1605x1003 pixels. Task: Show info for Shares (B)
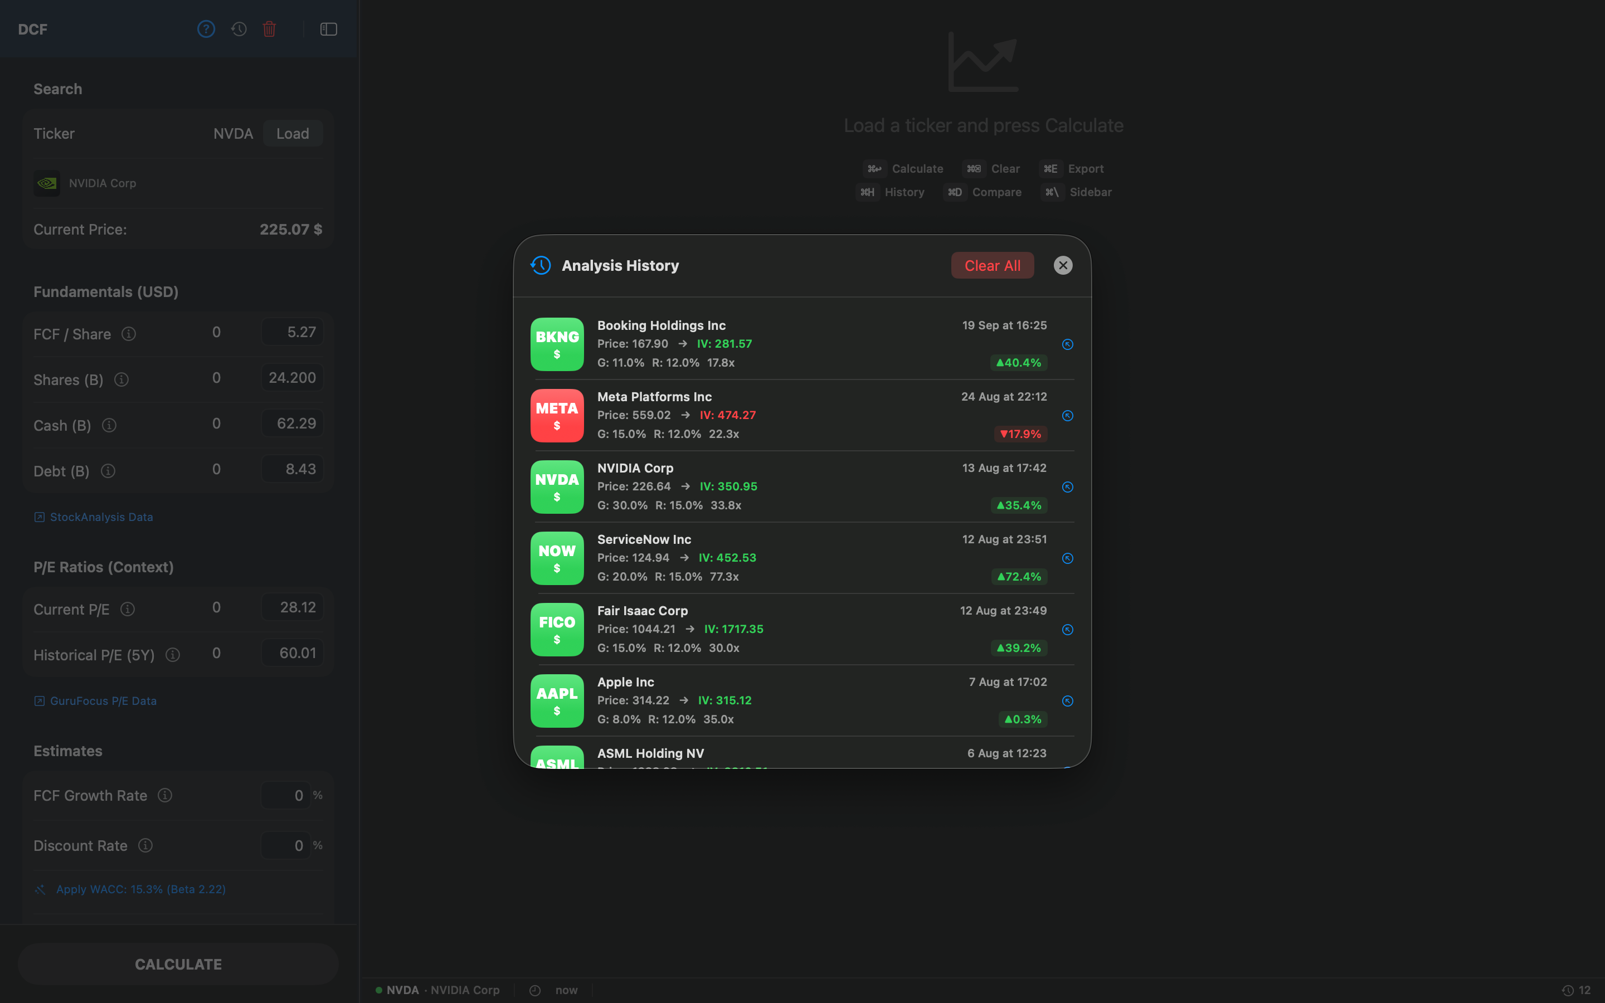pos(121,379)
